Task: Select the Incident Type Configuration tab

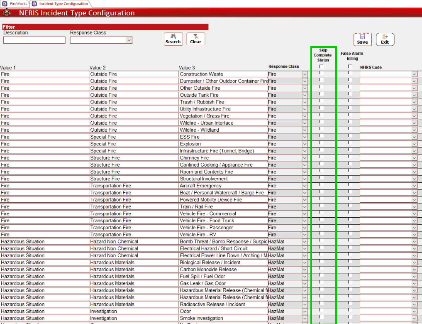Action: pyautogui.click(x=63, y=4)
